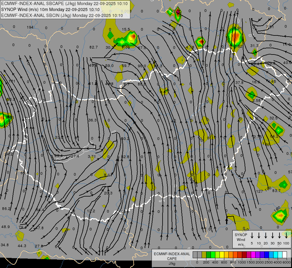This screenshot has height=268, width=292.
Task: Click the map value 59.0
Action: click(x=109, y=66)
